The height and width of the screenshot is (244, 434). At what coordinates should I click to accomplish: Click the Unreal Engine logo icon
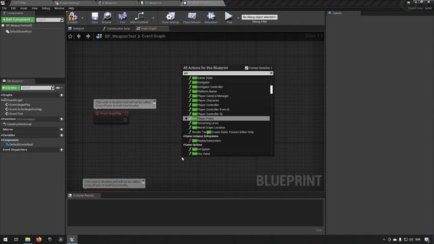point(3,3)
